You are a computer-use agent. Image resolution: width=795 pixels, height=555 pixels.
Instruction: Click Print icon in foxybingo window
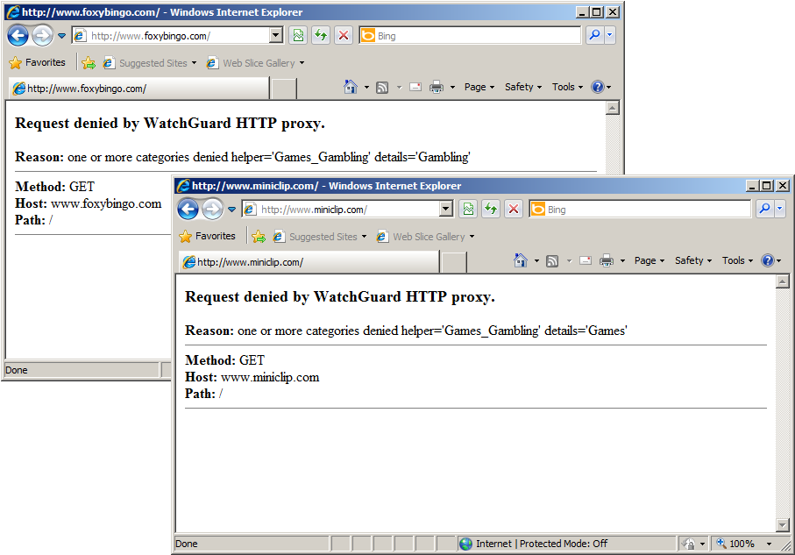(x=436, y=88)
